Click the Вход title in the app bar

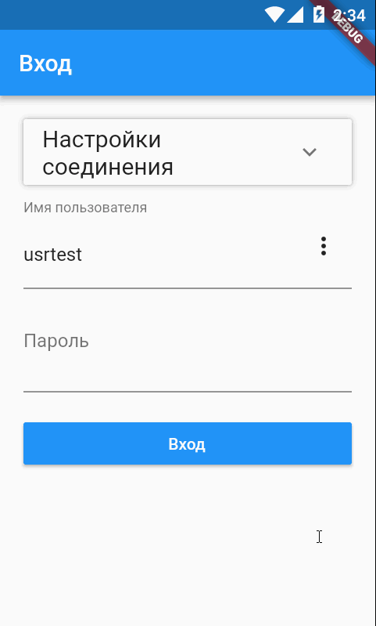click(x=45, y=63)
